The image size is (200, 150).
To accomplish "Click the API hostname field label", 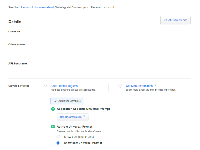I will click(18, 64).
